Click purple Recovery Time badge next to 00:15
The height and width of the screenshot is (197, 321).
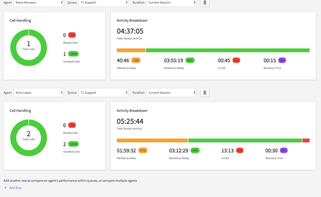pos(282,60)
